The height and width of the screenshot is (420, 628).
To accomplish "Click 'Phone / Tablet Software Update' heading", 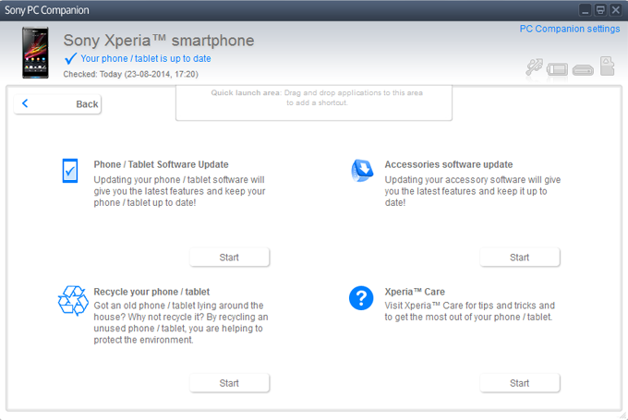I will [x=161, y=164].
